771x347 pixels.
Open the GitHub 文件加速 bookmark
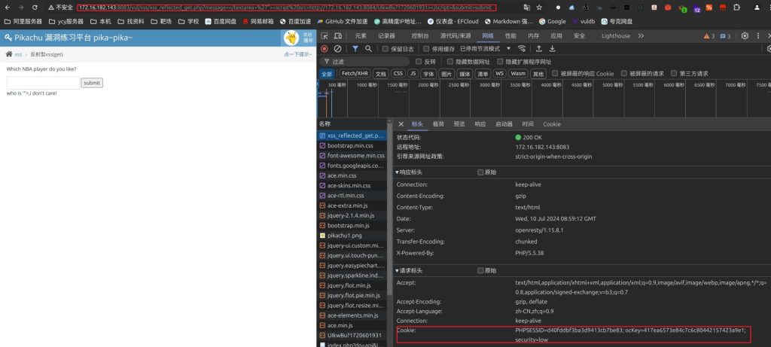click(343, 22)
